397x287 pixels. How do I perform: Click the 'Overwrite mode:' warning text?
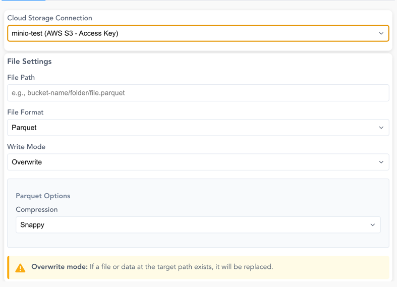click(60, 267)
